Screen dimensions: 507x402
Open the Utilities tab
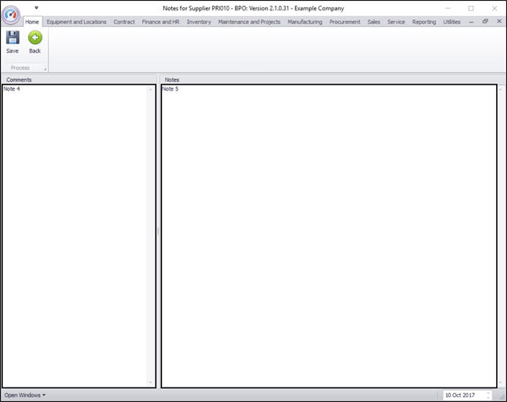tap(451, 22)
